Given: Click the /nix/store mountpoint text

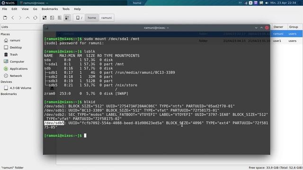Looking at the screenshot, I should tap(126, 85).
